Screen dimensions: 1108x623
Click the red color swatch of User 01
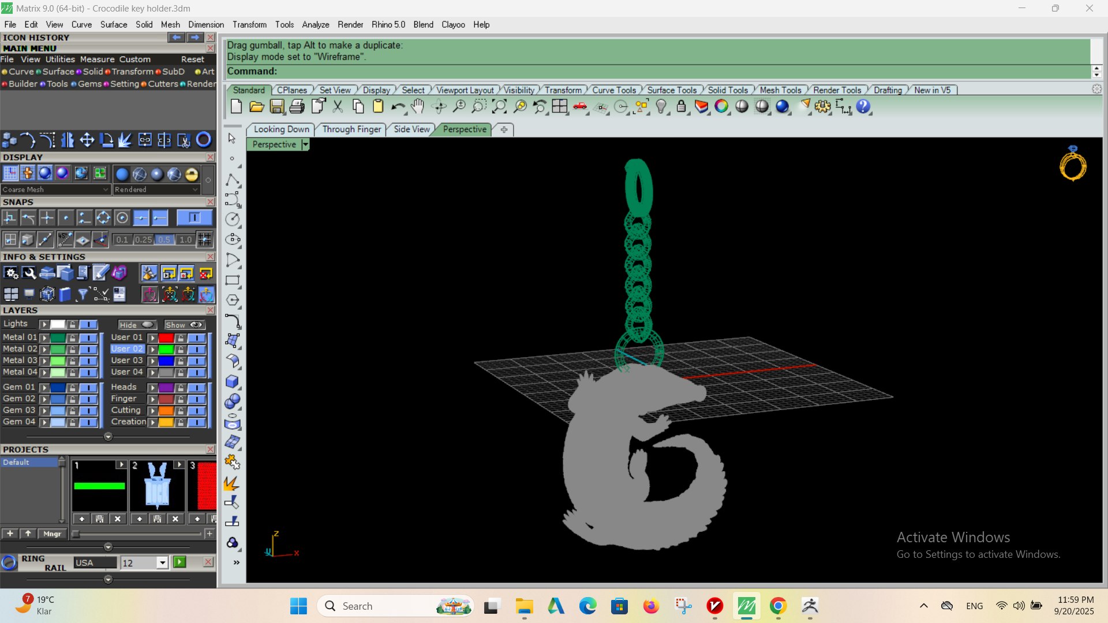tap(166, 337)
